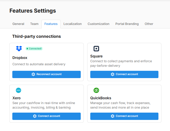Open the General tab
Image resolution: width=170 pixels, height=131 pixels.
(18, 24)
